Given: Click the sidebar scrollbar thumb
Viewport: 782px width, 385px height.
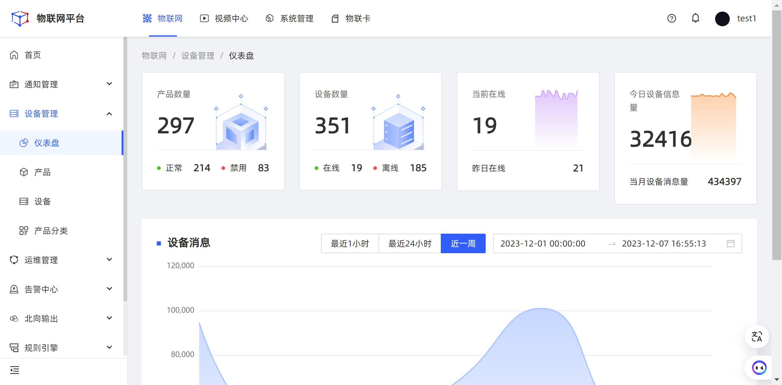Looking at the screenshot, I should pos(125,169).
